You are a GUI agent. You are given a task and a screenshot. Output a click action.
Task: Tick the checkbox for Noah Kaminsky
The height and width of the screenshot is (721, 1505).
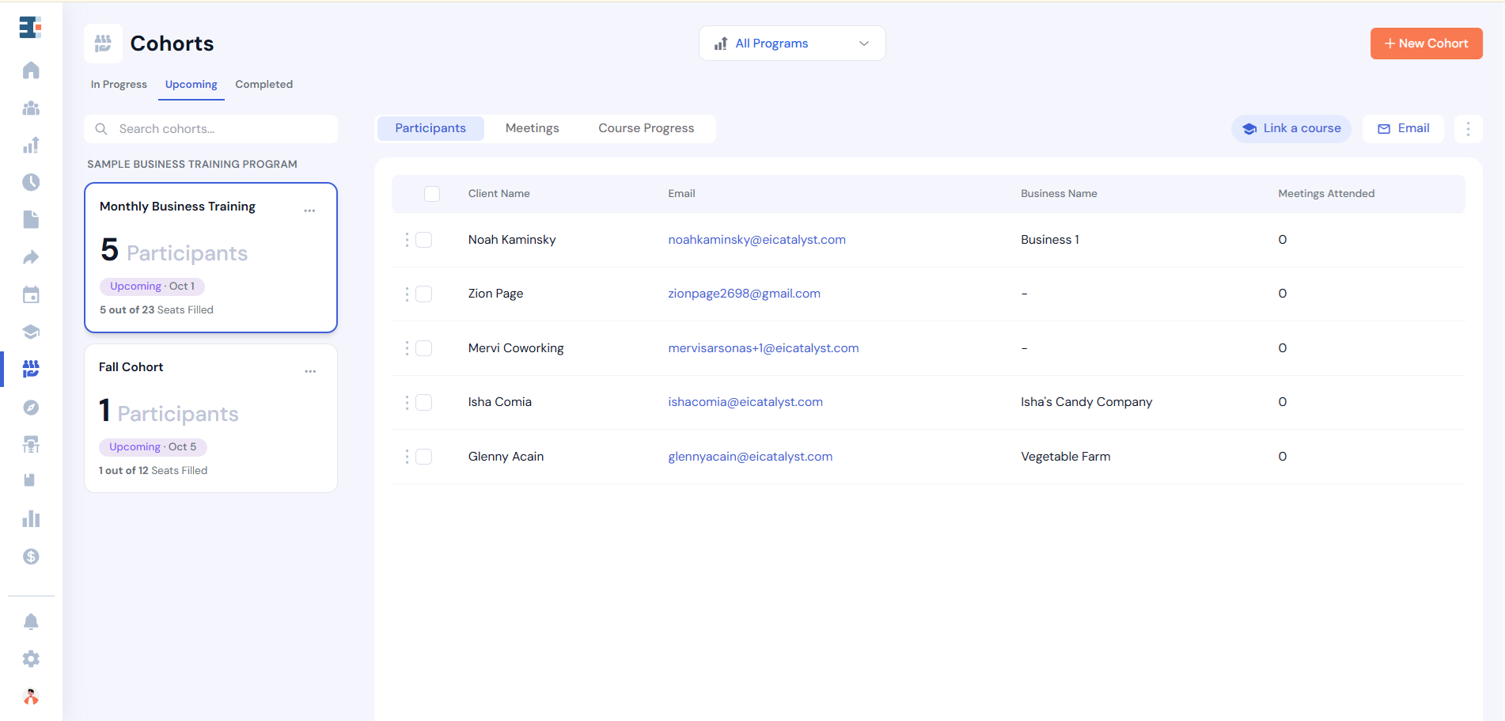pyautogui.click(x=424, y=240)
